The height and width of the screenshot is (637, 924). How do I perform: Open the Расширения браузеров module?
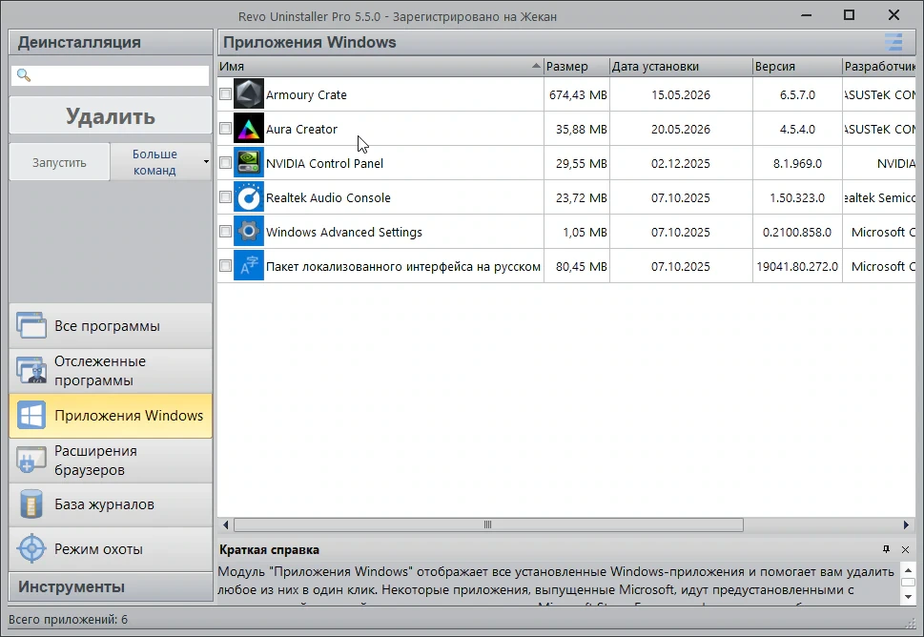tap(111, 461)
